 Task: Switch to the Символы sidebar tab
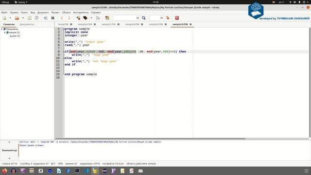pos(9,24)
